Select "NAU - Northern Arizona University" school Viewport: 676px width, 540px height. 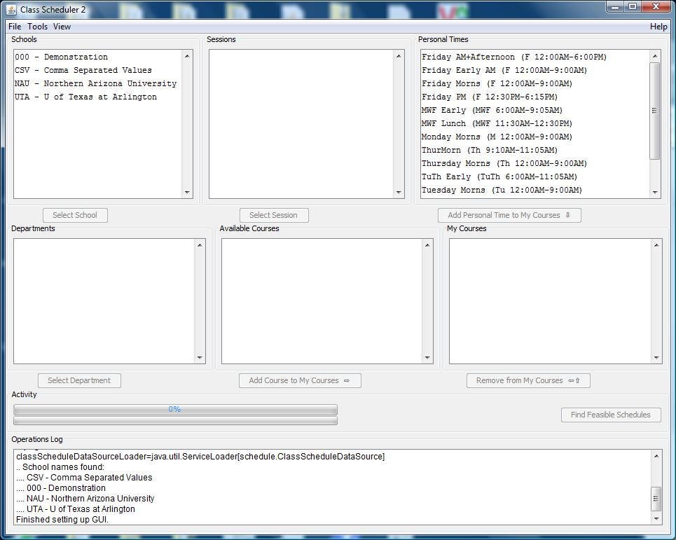[x=95, y=83]
